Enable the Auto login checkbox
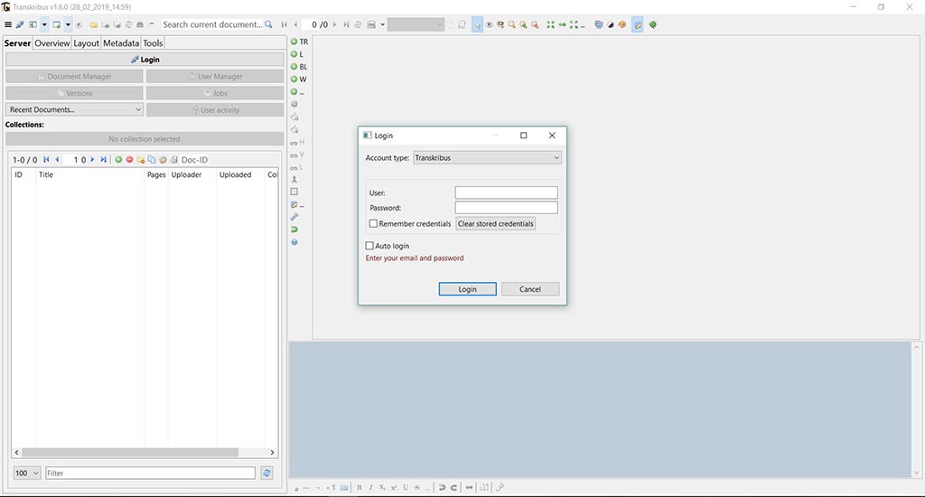The image size is (925, 497). pyautogui.click(x=369, y=246)
